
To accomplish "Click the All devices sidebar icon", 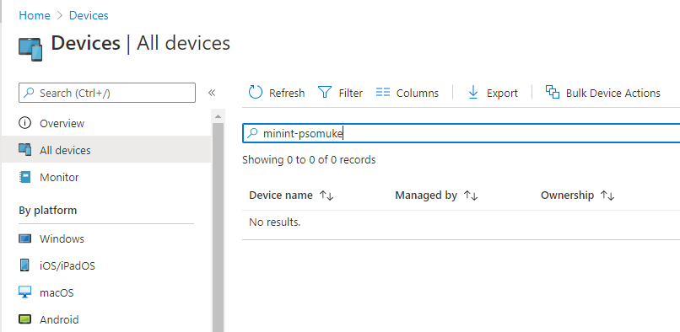I will (x=24, y=150).
